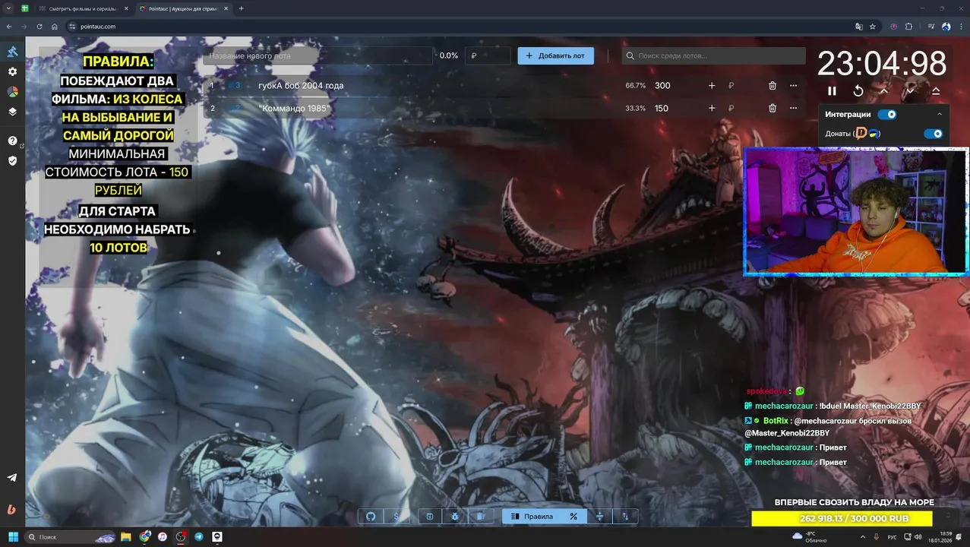Click the new lot ruble amount field
Image resolution: width=970 pixels, height=547 pixels.
pyautogui.click(x=488, y=55)
